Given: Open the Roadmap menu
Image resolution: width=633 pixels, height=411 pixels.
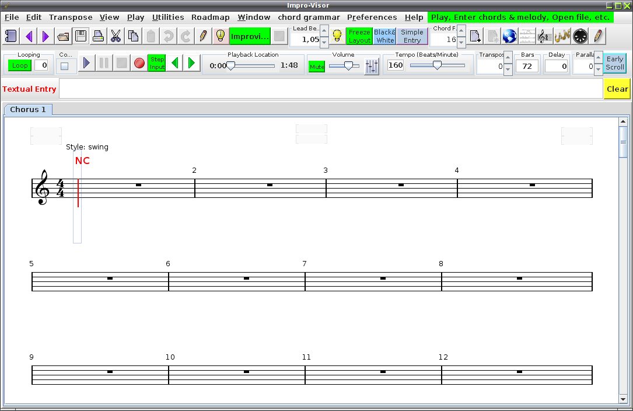Looking at the screenshot, I should [211, 18].
